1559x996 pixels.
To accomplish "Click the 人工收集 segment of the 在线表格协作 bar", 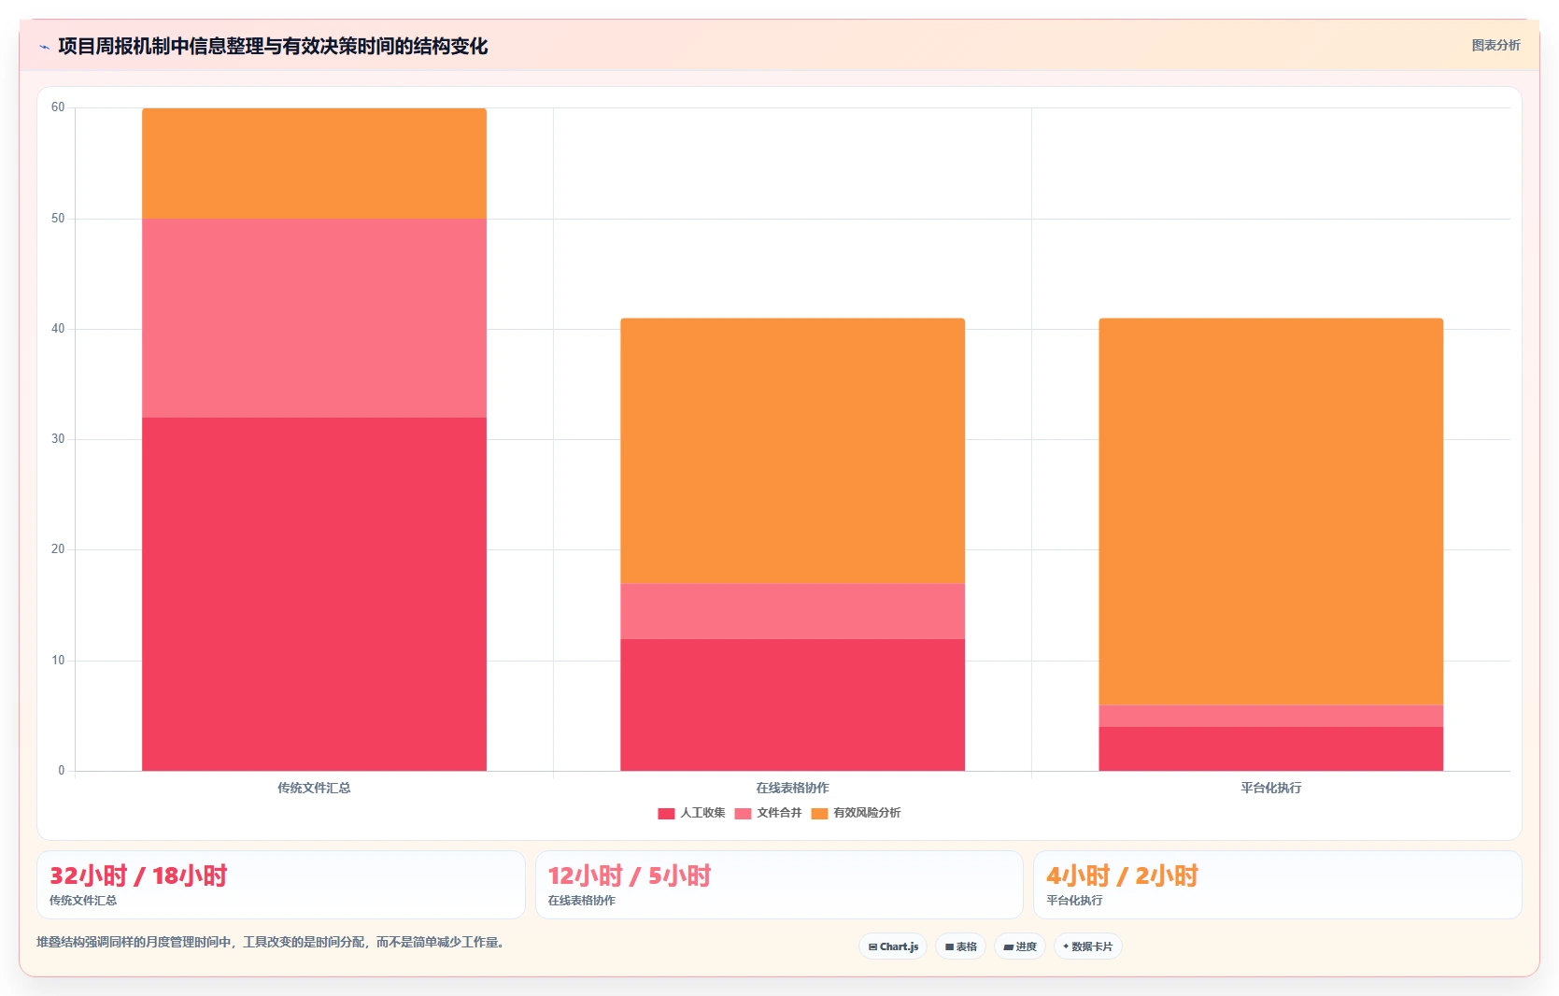I will pos(792,704).
